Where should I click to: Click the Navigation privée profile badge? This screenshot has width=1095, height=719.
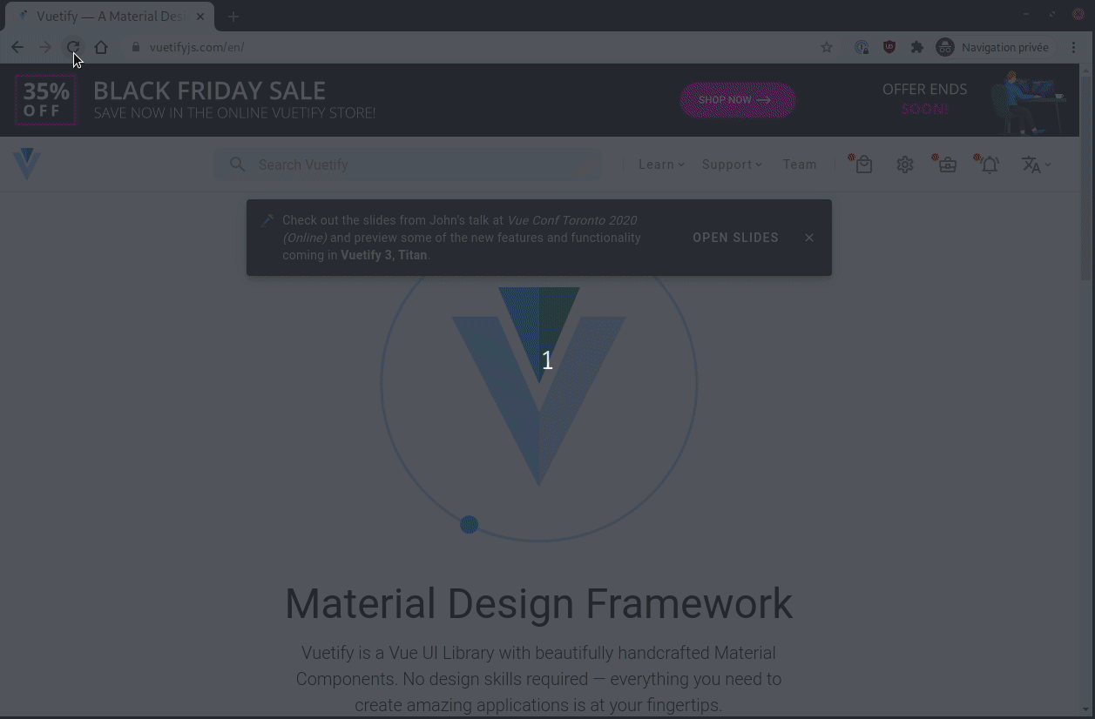point(992,47)
